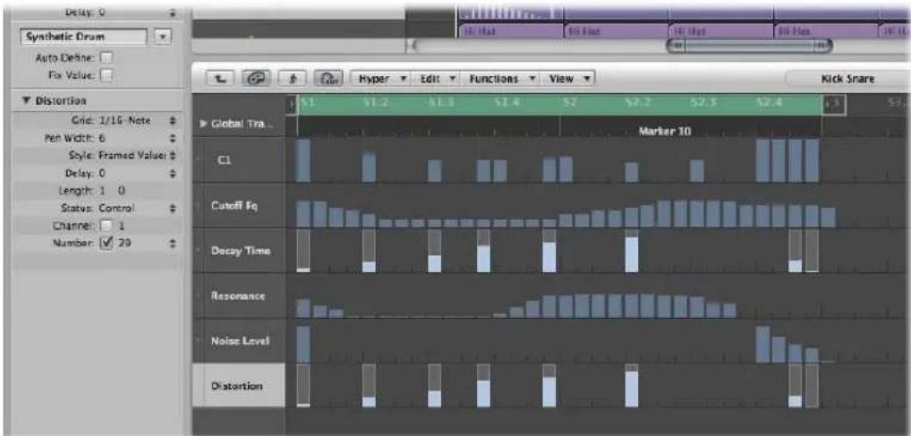The image size is (911, 436).
Task: Uncheck the Number checkbox
Action: (x=106, y=244)
